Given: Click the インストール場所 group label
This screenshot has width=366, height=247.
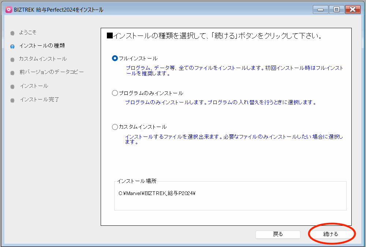Looking at the screenshot, I should coord(137,181).
